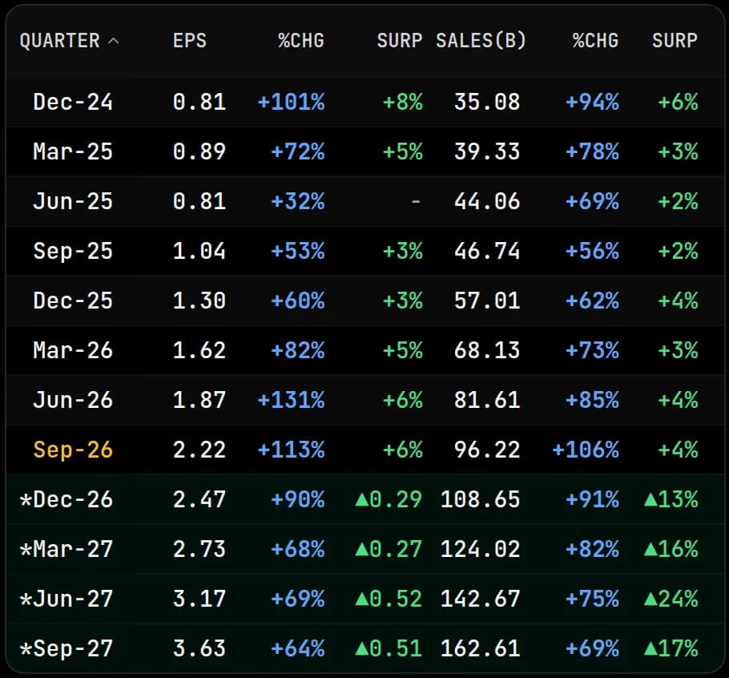
Task: Click the sales value 35.08
Action: pos(487,102)
